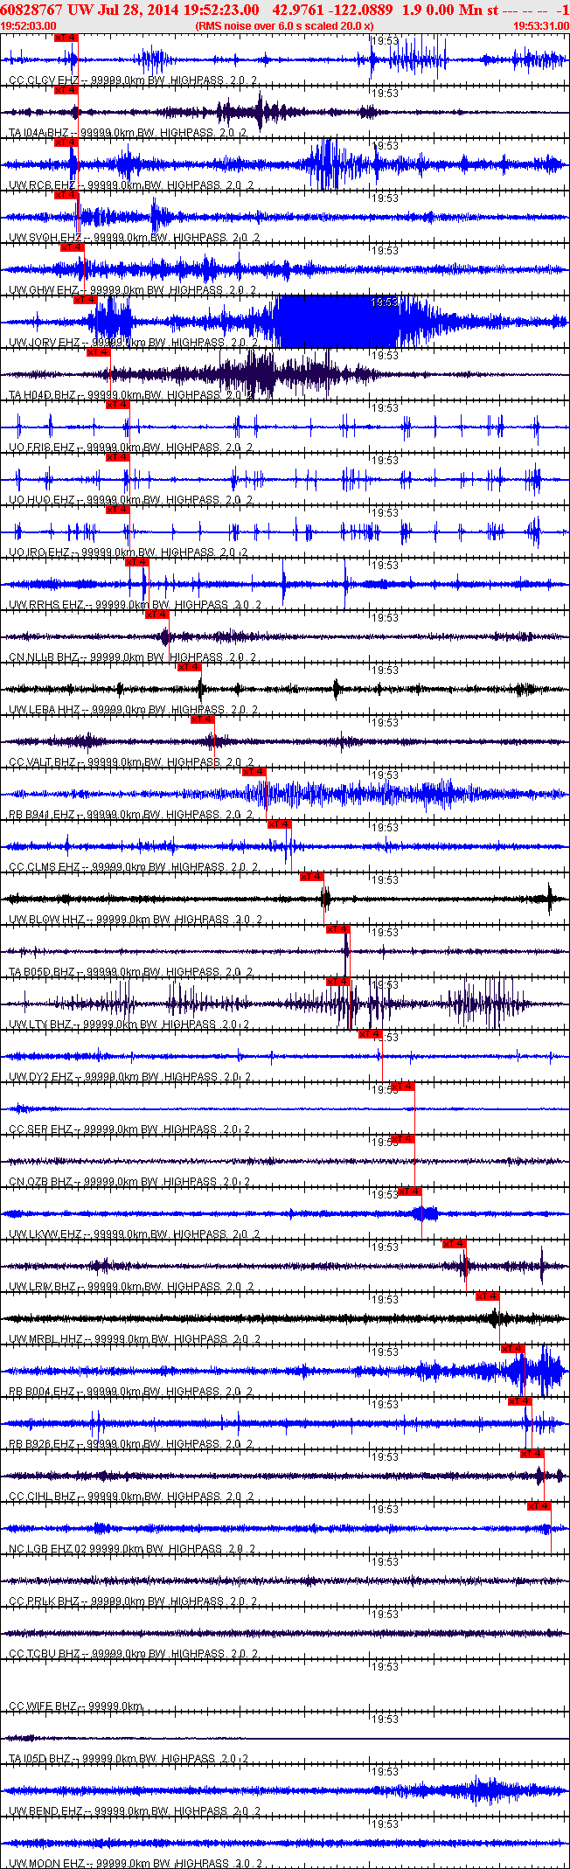
Task: Click the start time '19:52:03.00'
Action: [29, 26]
